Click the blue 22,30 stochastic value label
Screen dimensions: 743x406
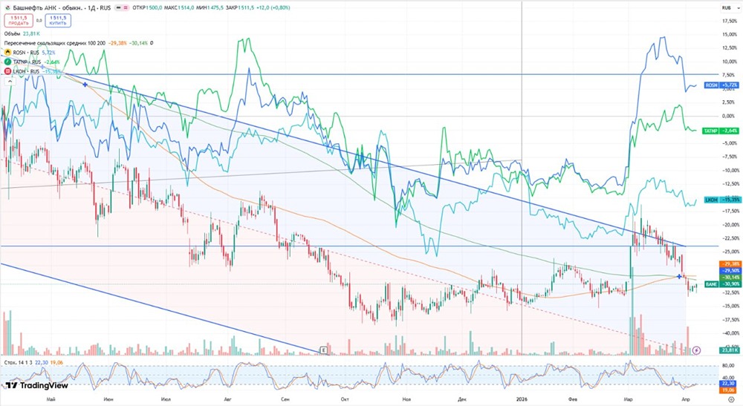[x=728, y=383]
